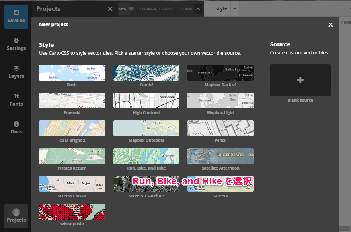Image resolution: width=351 pixels, height=232 pixels.
Task: Select the Streets Classic style
Action: tap(72, 184)
